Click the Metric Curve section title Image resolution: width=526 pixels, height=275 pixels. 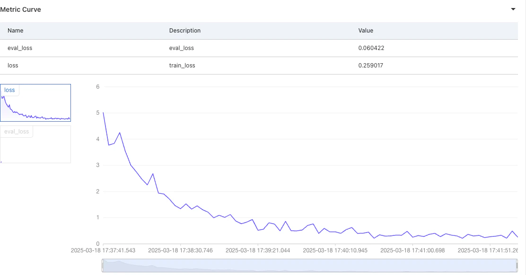pos(20,9)
